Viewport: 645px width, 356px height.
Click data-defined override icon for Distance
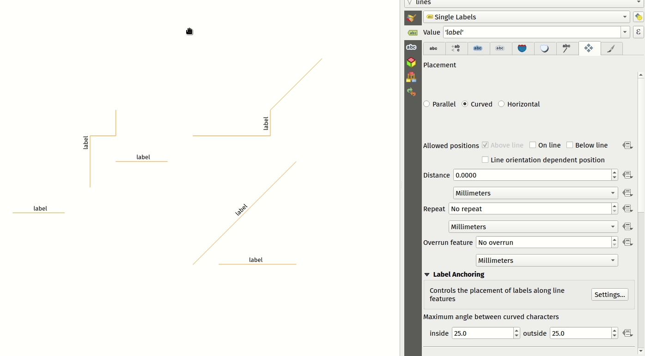coord(627,175)
